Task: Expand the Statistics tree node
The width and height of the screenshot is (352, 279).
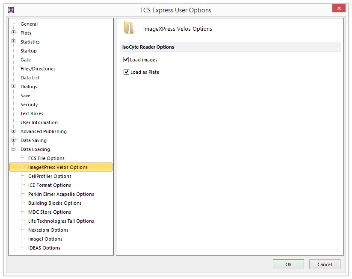Action: pos(14,42)
